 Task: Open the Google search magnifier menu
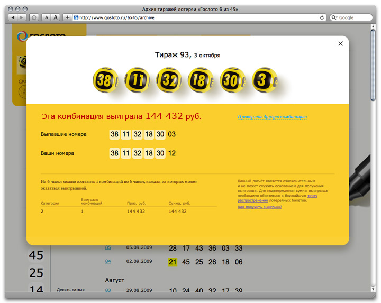click(x=334, y=17)
